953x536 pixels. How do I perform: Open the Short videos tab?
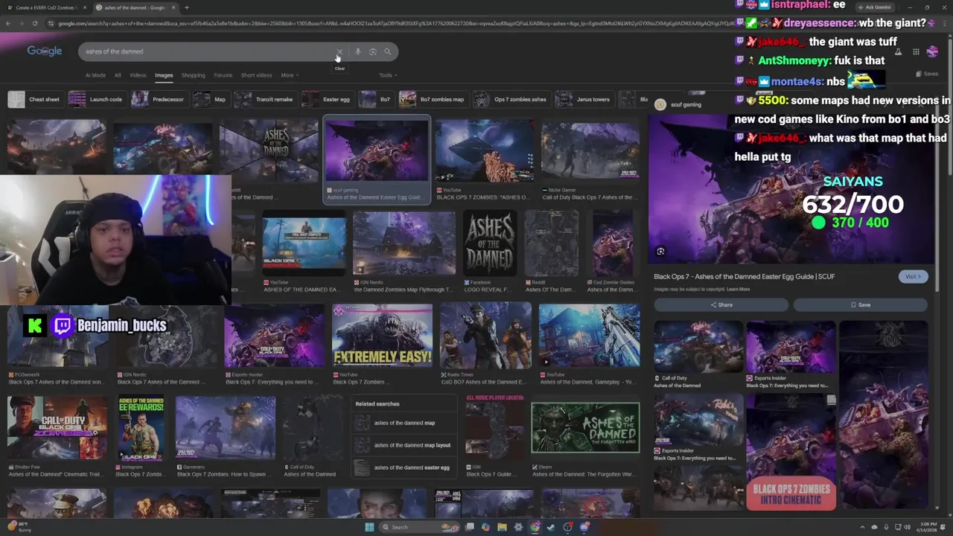[256, 75]
